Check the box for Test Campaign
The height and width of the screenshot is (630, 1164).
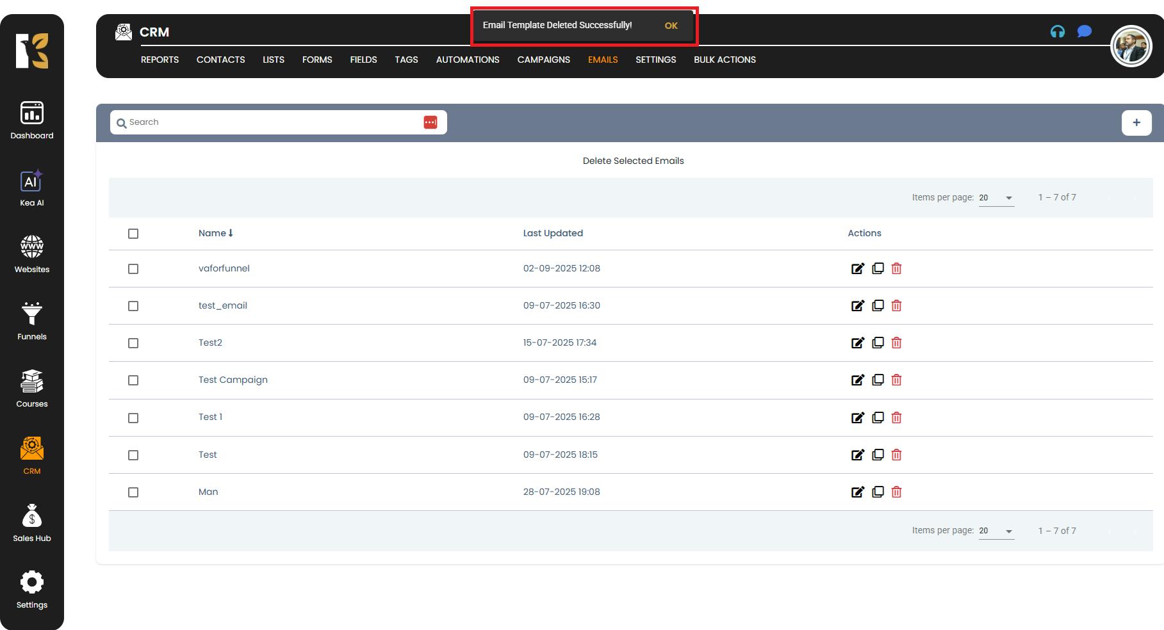[x=133, y=380]
